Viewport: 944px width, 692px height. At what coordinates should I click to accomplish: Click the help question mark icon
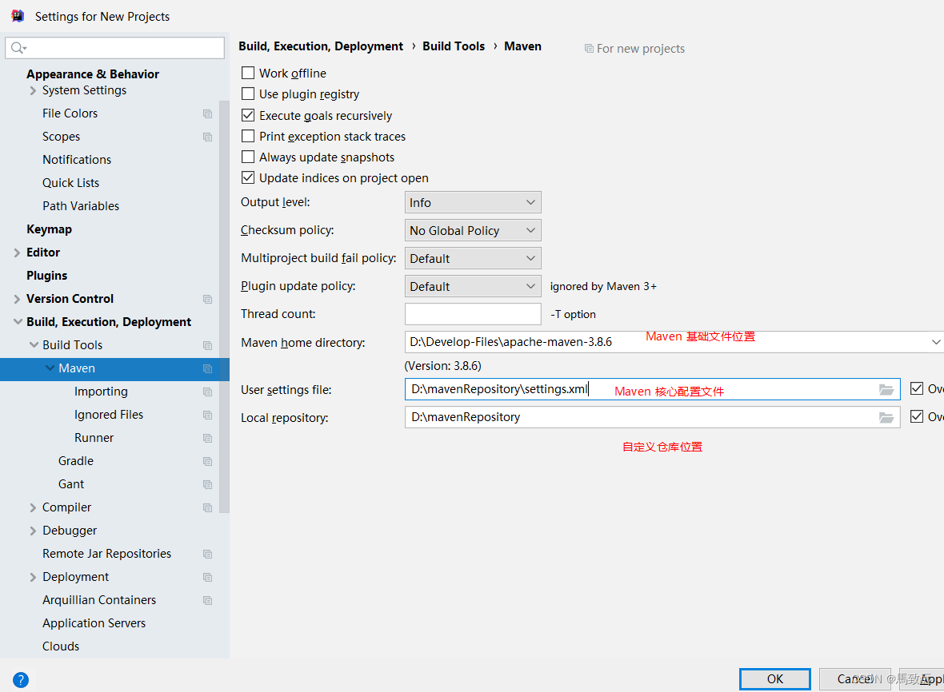point(21,680)
